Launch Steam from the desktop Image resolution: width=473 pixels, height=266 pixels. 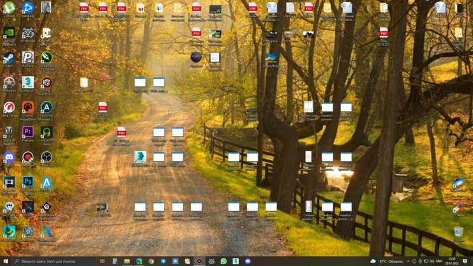pyautogui.click(x=9, y=59)
